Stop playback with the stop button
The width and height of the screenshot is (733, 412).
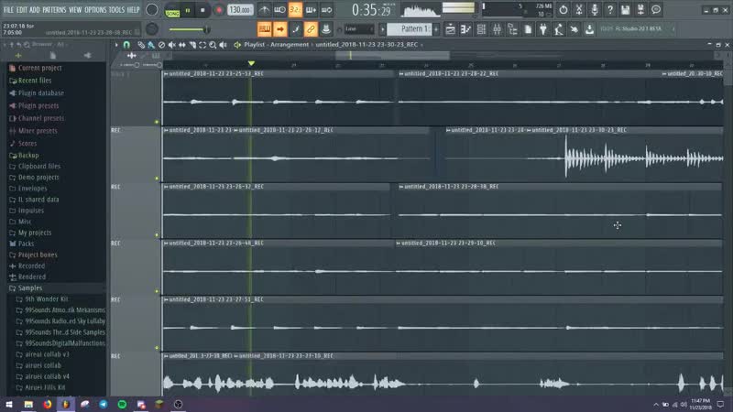pyautogui.click(x=202, y=10)
